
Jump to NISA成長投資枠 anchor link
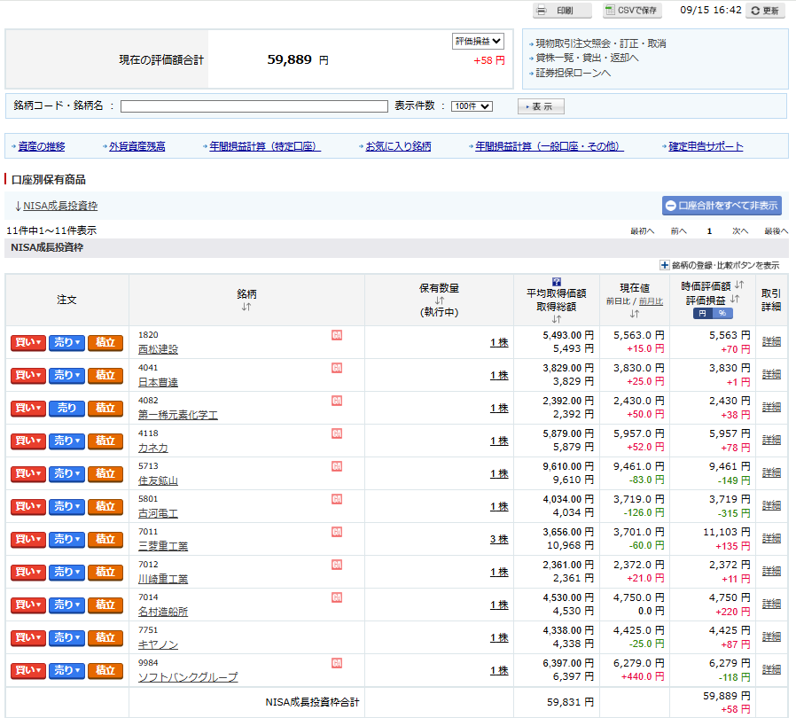tap(60, 206)
